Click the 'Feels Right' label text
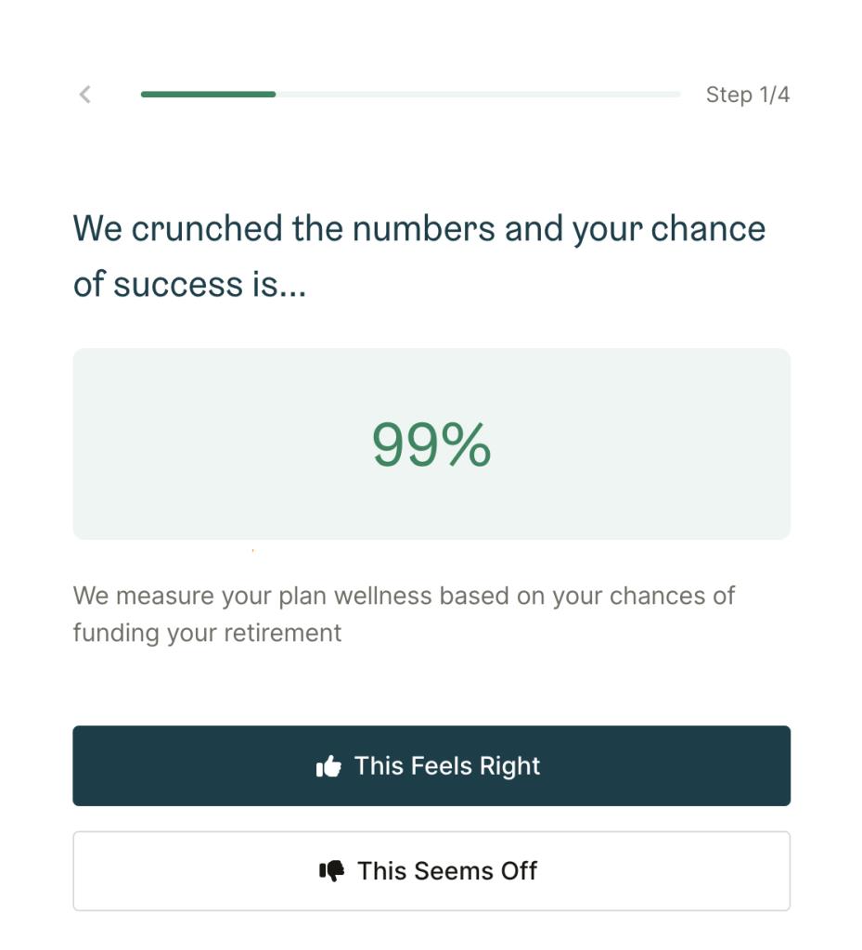This screenshot has width=862, height=950. tap(475, 766)
